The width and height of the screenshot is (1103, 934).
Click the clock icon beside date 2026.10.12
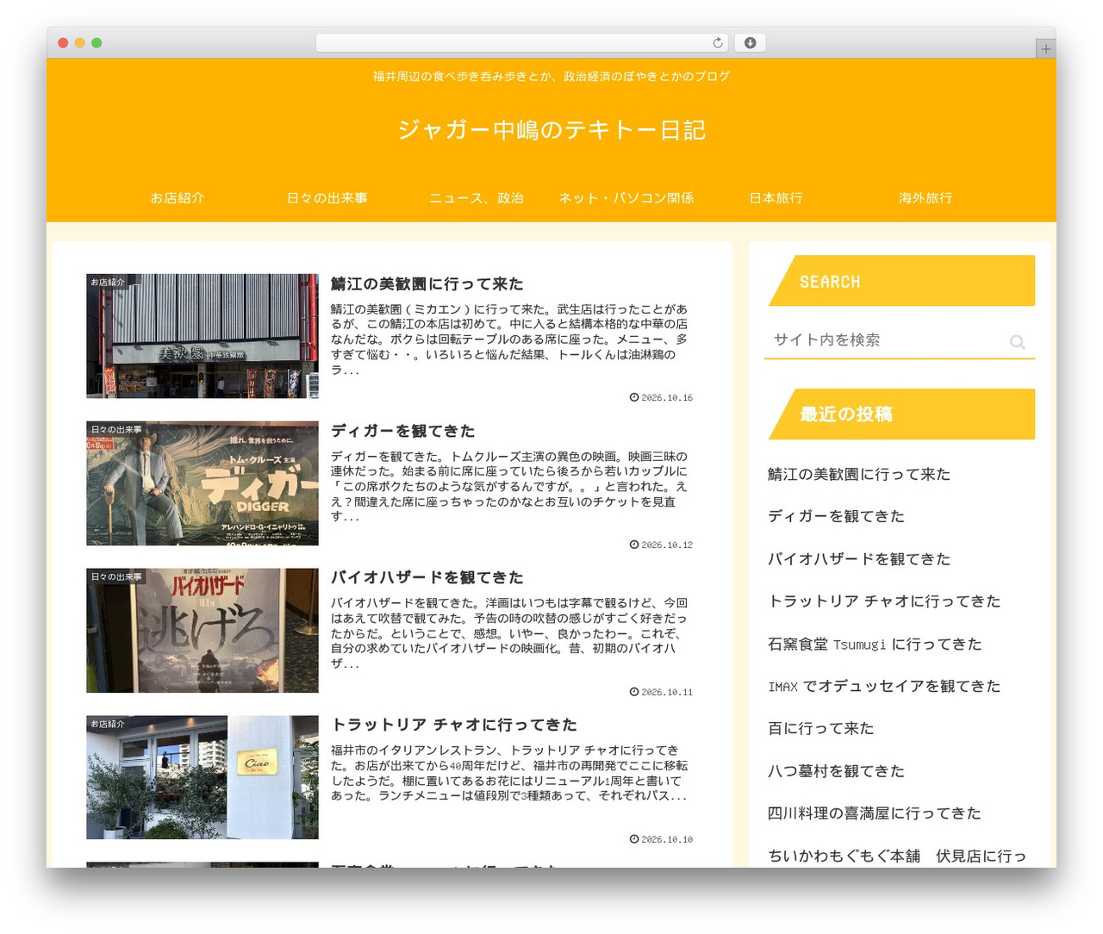(634, 545)
